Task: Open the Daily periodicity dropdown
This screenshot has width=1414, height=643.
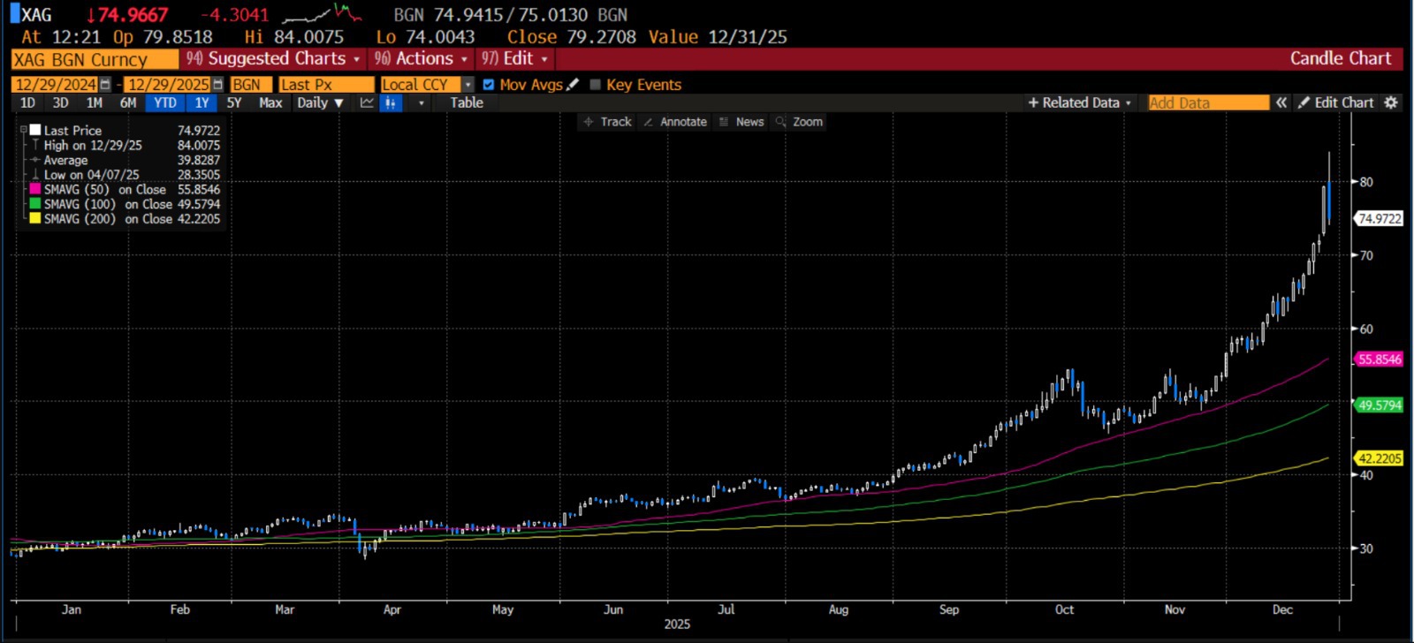Action: pyautogui.click(x=320, y=102)
